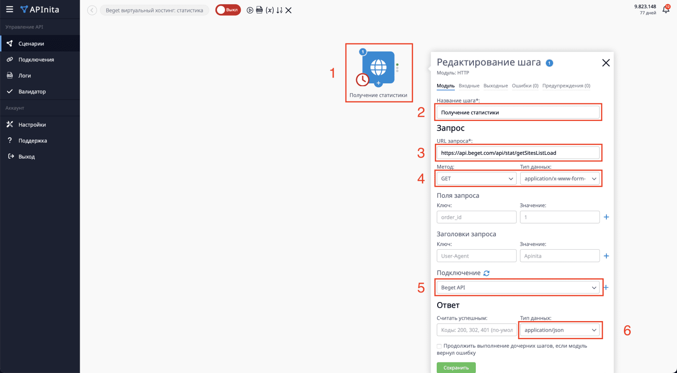The height and width of the screenshot is (373, 677).
Task: Check the continue child steps on error checkbox
Action: pos(439,346)
